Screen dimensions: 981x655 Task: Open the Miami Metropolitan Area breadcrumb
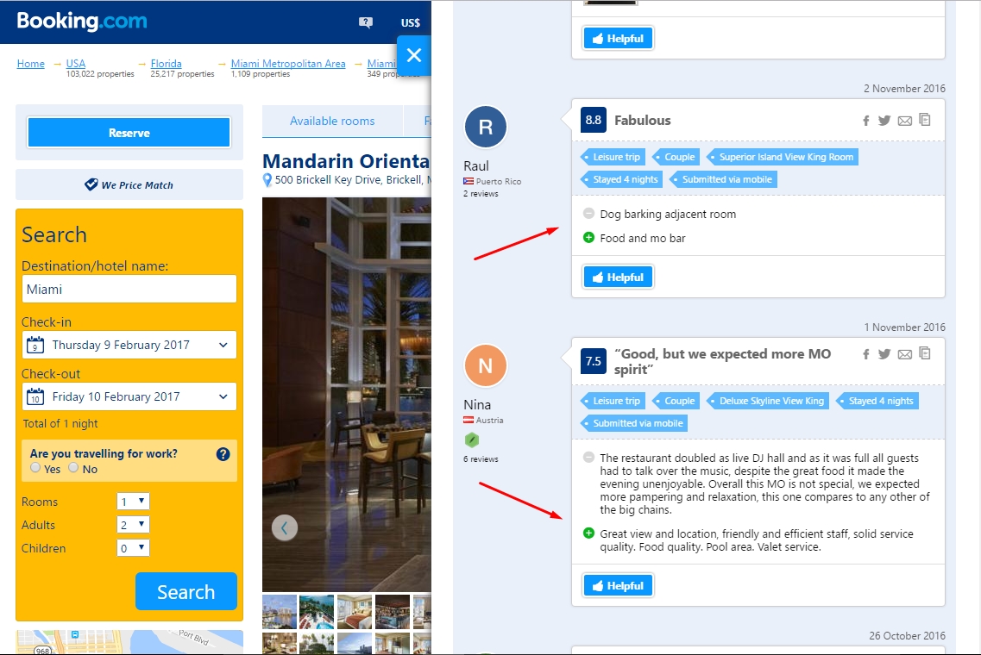(288, 63)
